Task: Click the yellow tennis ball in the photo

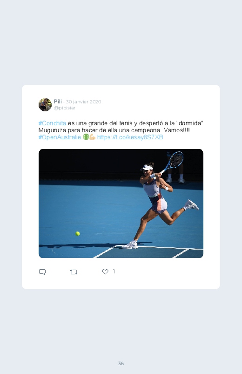Action: coord(78,233)
